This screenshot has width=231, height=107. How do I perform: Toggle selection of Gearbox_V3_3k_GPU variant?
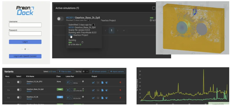tap(19, 82)
